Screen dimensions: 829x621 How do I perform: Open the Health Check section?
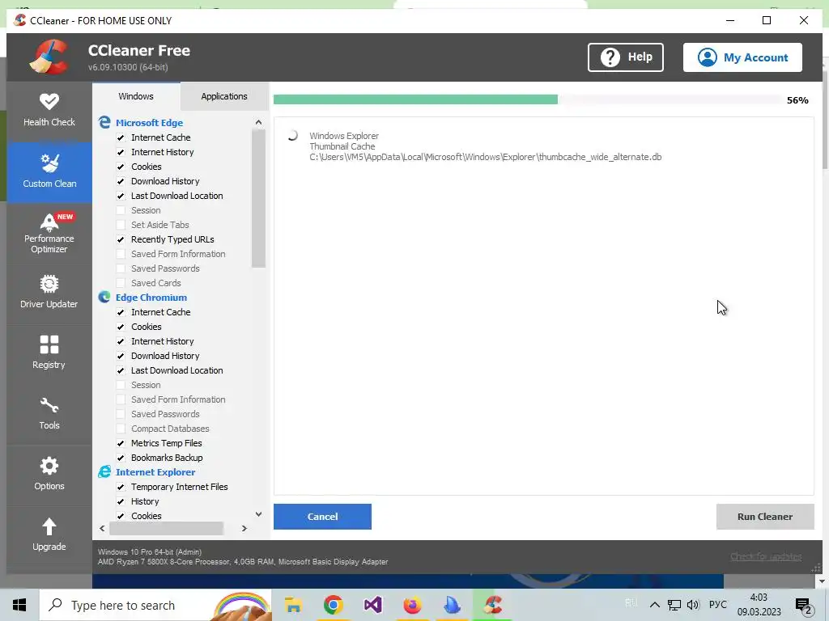[x=49, y=111]
